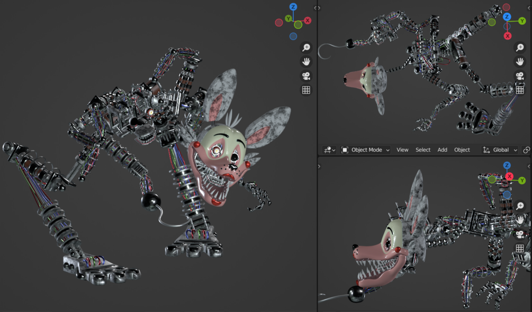532x312 pixels.
Task: Open the Global transform orientation dropdown
Action: coord(500,150)
